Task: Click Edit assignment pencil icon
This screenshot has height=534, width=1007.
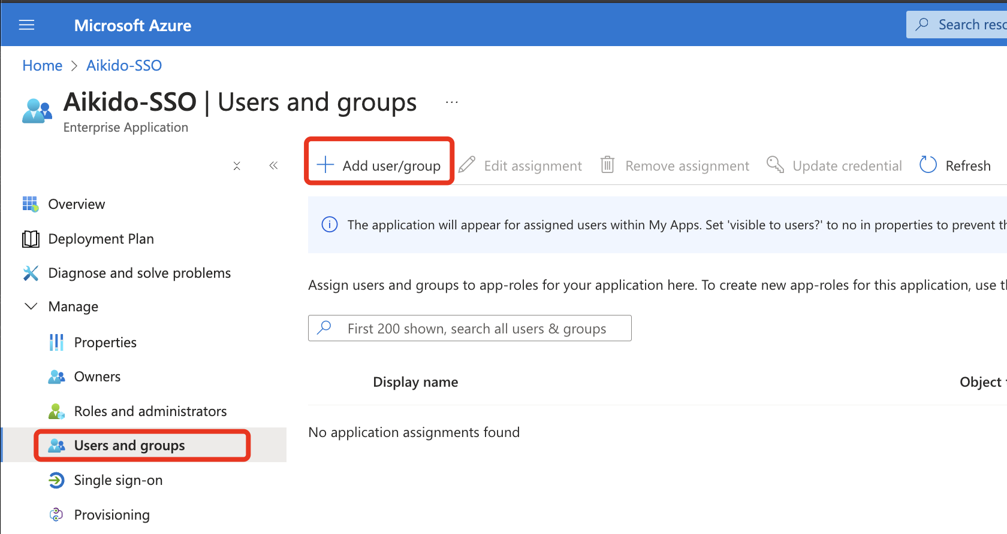Action: point(467,165)
